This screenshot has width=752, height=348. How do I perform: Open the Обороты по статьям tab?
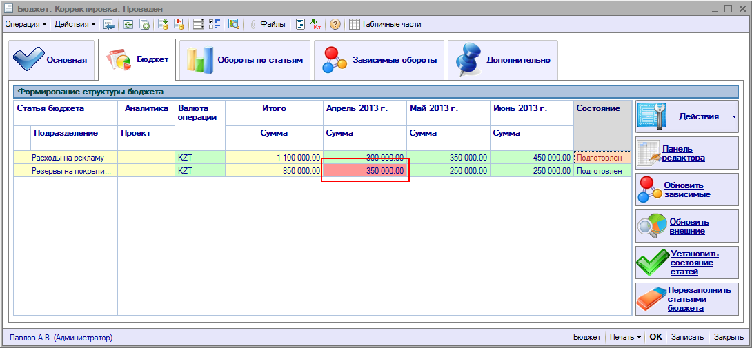244,60
